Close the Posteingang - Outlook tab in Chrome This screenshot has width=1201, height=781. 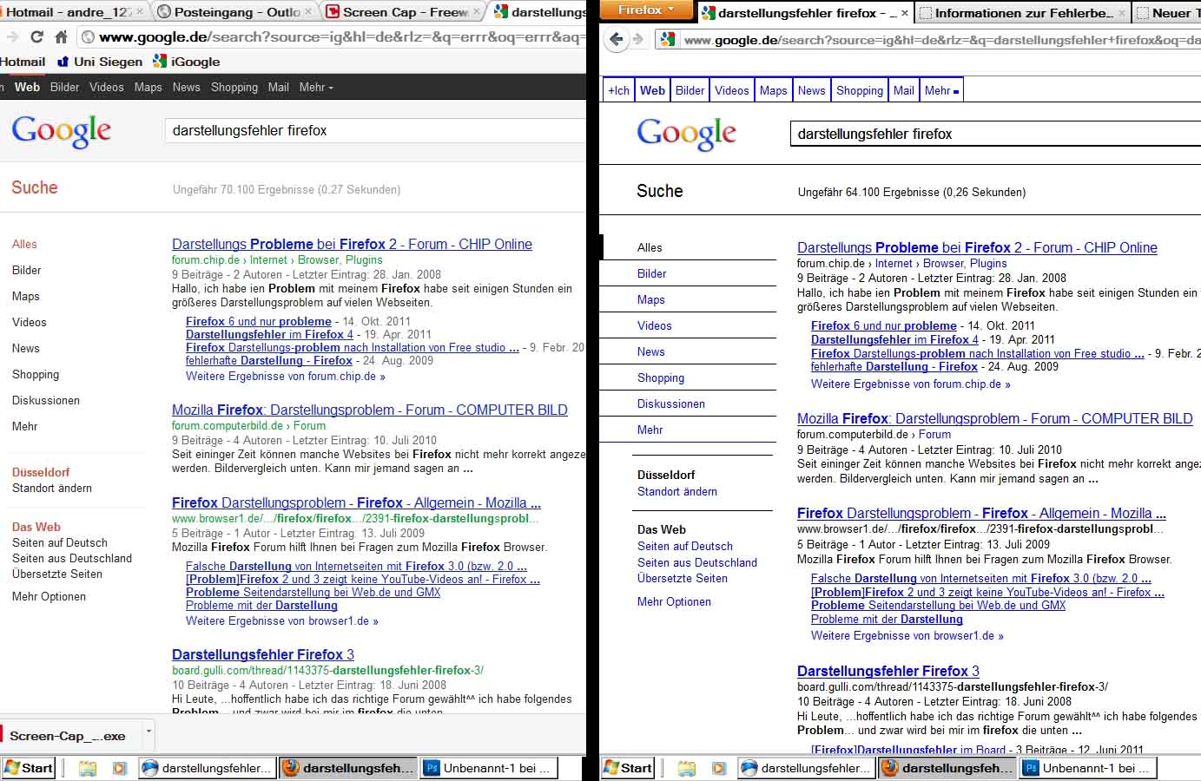[x=309, y=12]
